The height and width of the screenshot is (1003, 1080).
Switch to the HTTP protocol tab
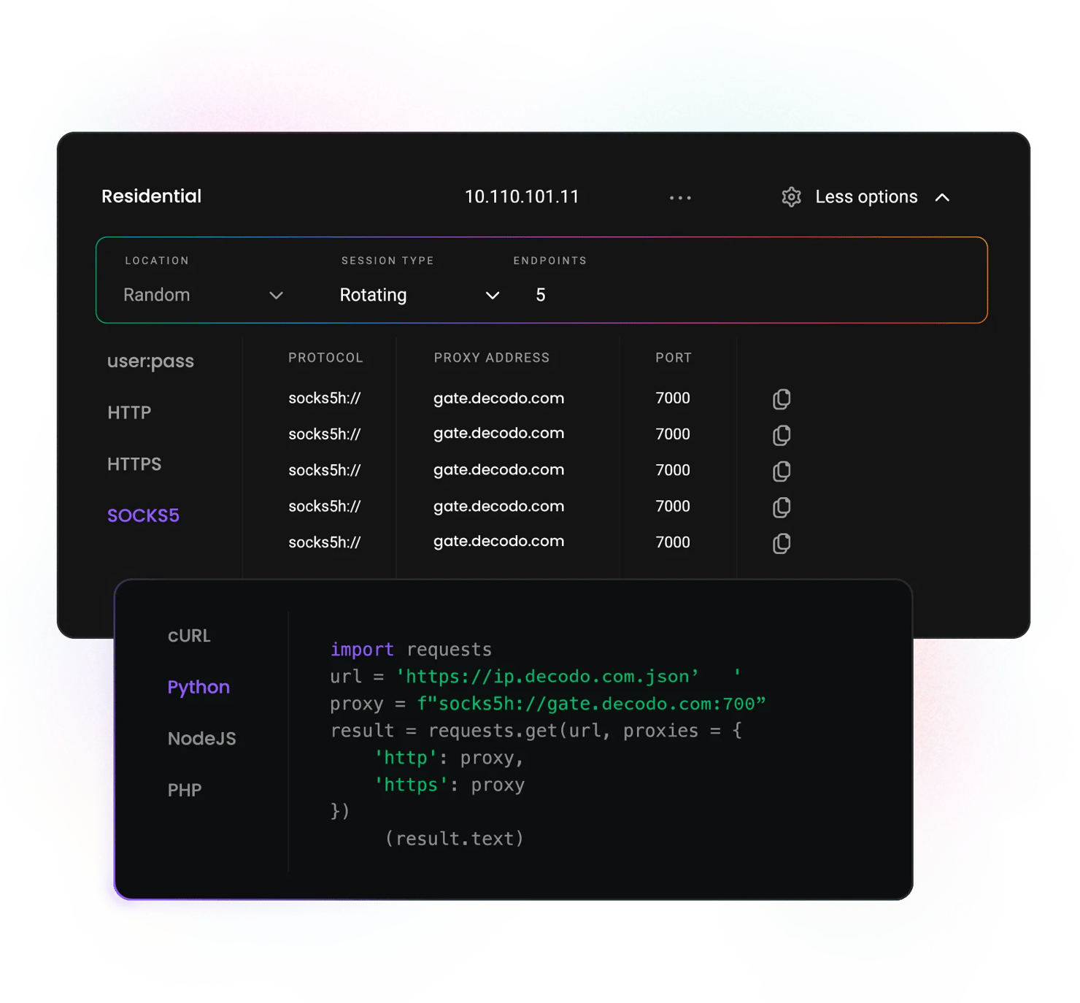click(129, 413)
